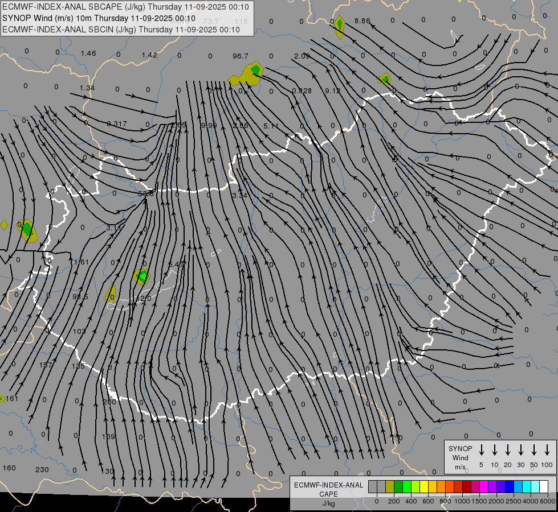Pick the dark green CAPE legend swatch

point(398,487)
